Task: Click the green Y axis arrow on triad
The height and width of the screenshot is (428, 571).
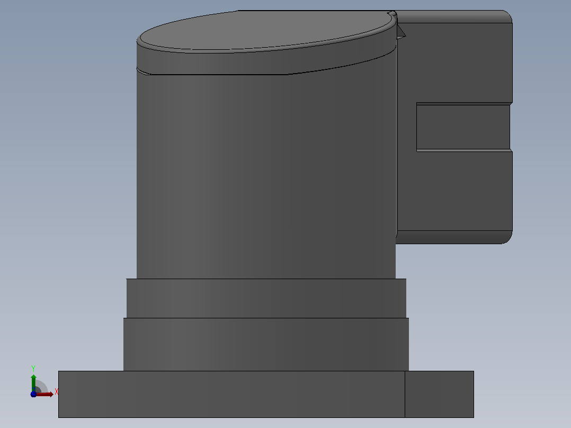Action: (33, 382)
